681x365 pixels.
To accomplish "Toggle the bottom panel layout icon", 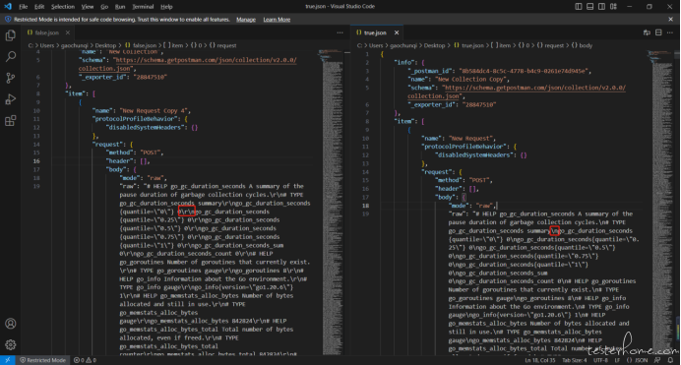I will 589,7.
